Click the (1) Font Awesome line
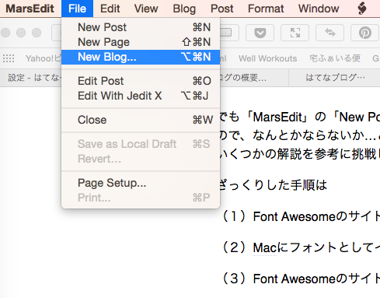The image size is (380, 298). pyautogui.click(x=301, y=216)
